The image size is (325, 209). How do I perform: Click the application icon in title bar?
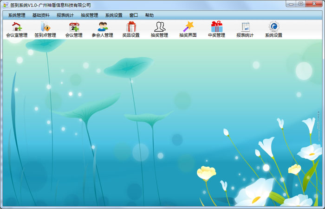5,5
